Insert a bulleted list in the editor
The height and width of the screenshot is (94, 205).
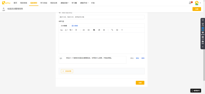[x=88, y=30]
